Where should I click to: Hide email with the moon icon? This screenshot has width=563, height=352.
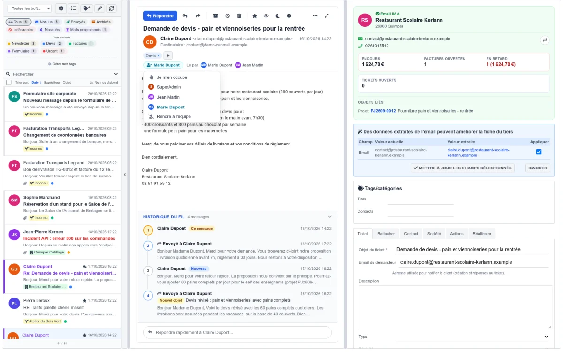pos(278,16)
